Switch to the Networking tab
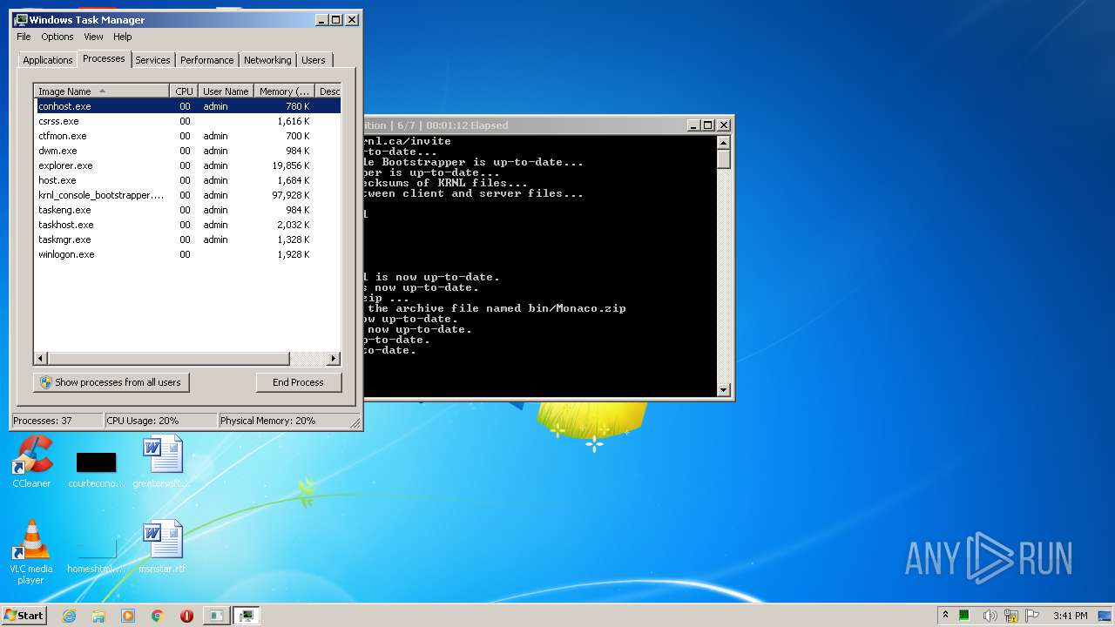This screenshot has width=1115, height=627. (267, 60)
